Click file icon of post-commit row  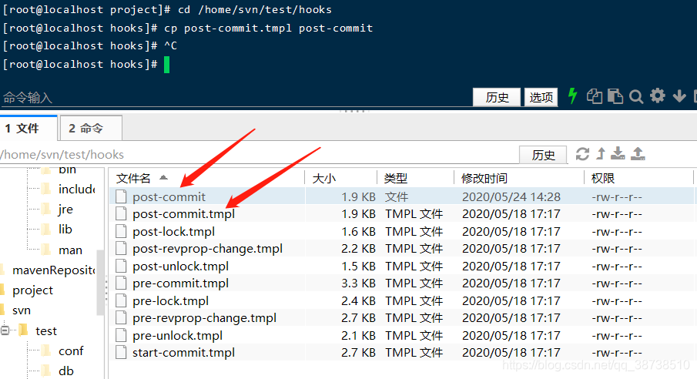coord(121,196)
